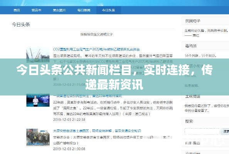Click the 今日头条 page title
Viewport: 229px width, 154px height.
pyautogui.click(x=21, y=24)
